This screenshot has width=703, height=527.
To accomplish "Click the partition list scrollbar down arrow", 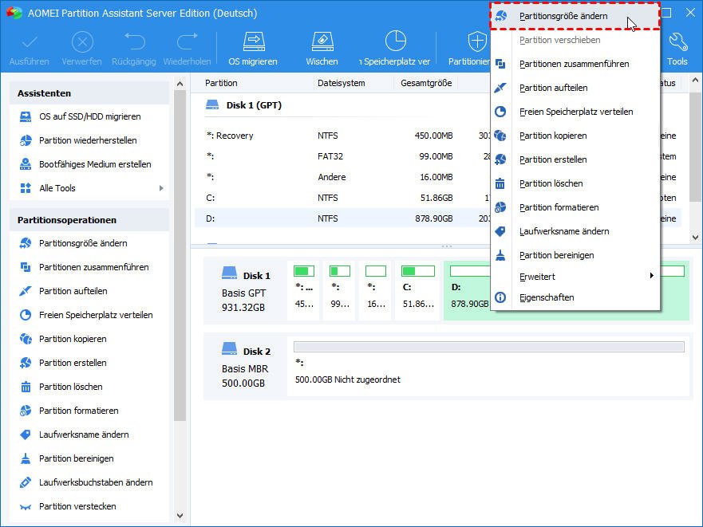I will click(695, 238).
